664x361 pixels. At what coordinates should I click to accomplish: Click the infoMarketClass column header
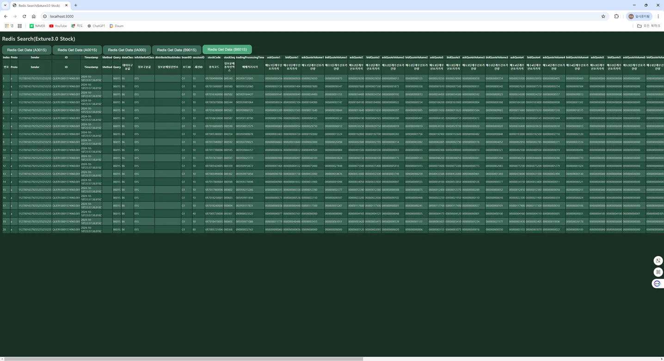tap(144, 57)
